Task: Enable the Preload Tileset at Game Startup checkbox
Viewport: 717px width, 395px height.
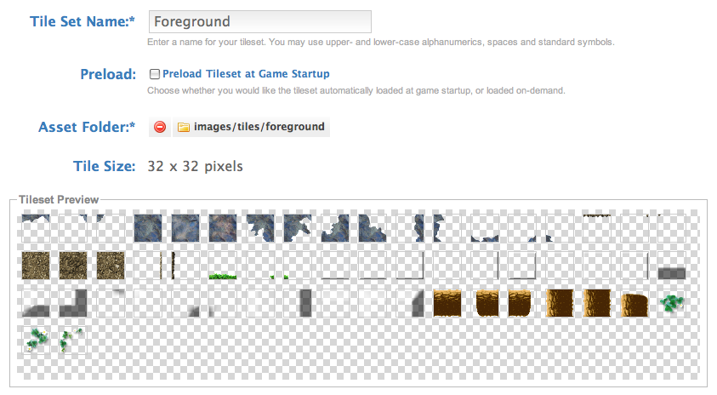Action: pos(154,74)
